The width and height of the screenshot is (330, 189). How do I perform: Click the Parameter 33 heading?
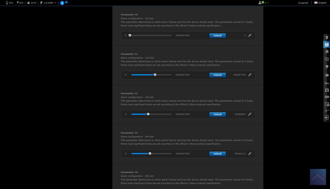(129, 133)
